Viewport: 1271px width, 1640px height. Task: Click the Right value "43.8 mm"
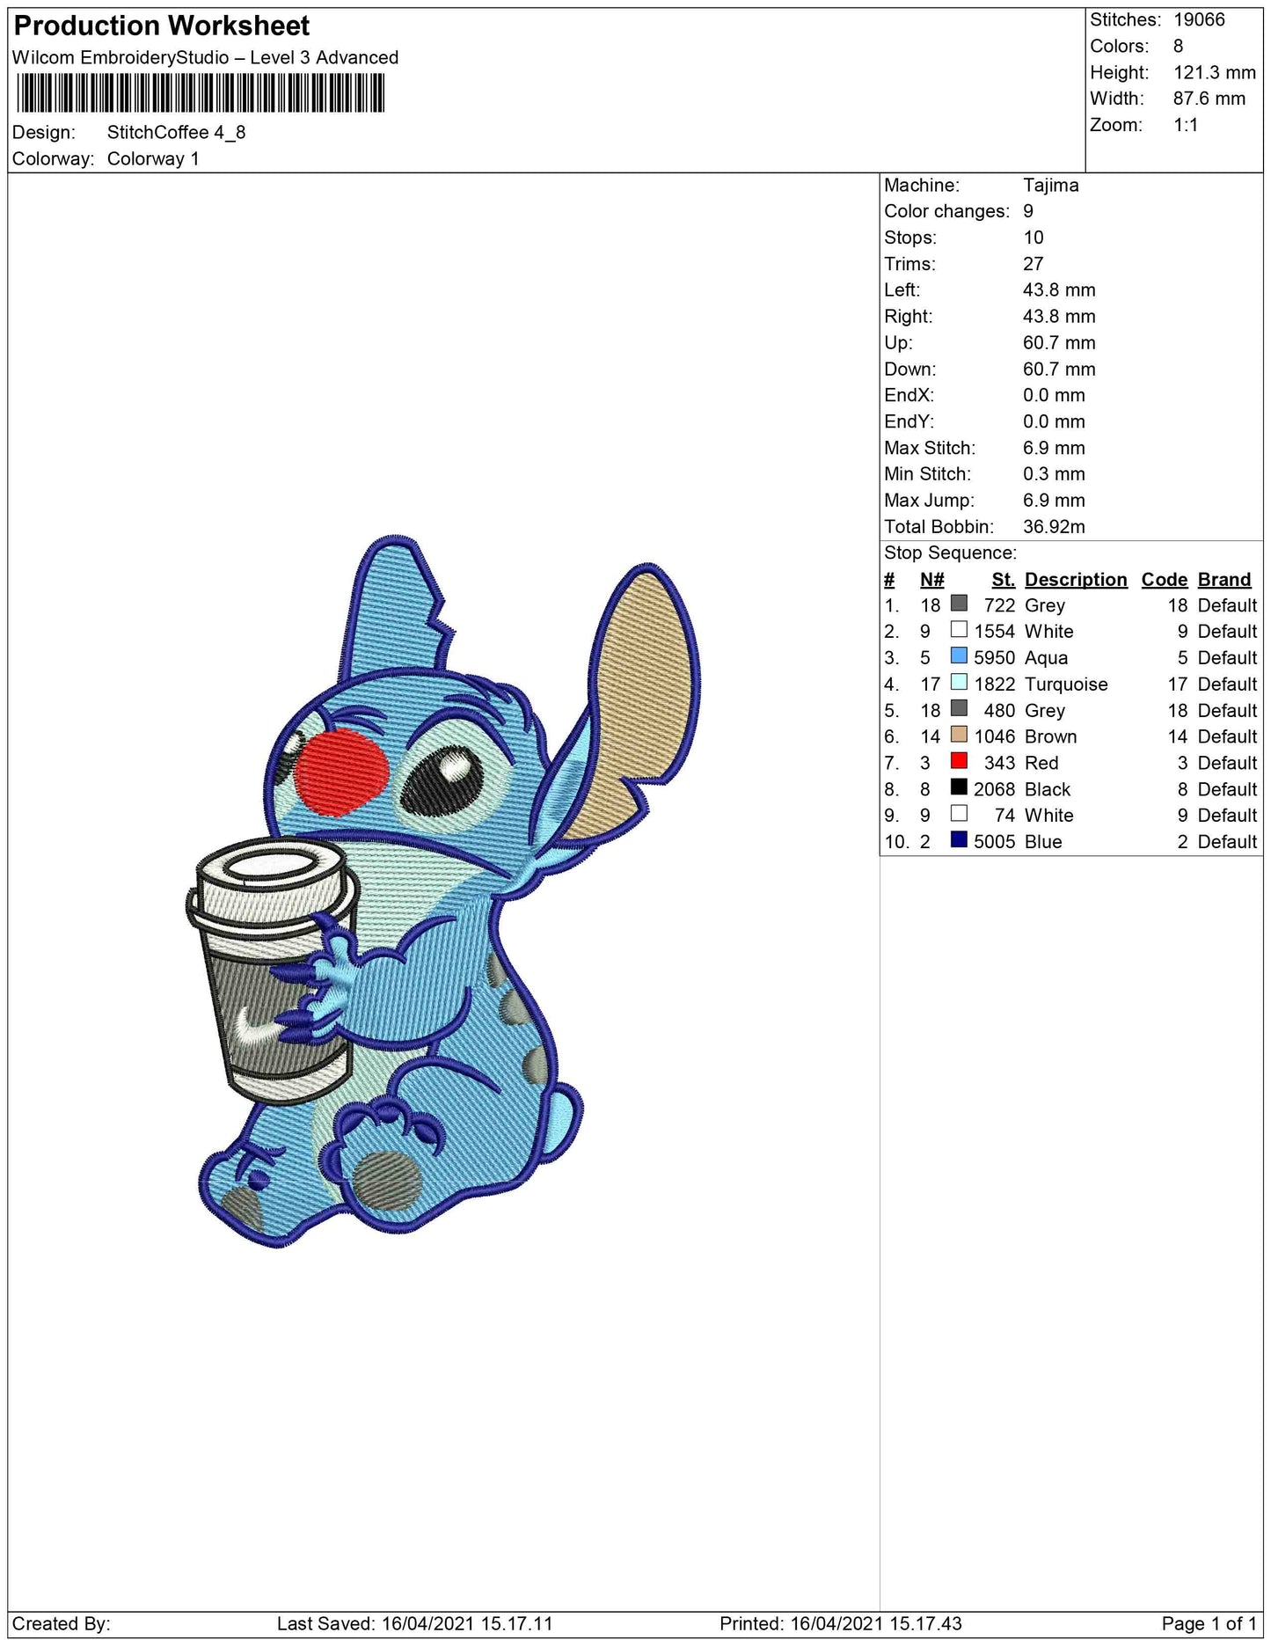(1059, 317)
